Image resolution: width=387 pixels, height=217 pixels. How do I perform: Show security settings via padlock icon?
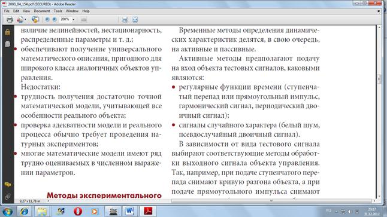[8, 32]
